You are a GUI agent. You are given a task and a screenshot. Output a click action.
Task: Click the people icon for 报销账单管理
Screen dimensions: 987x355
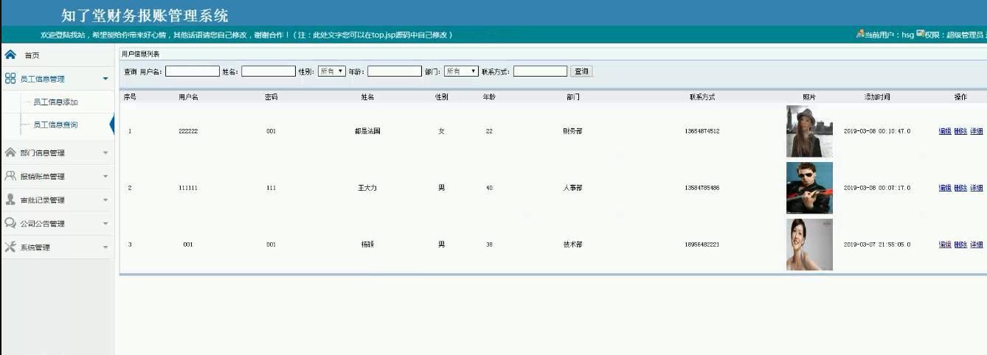click(10, 176)
